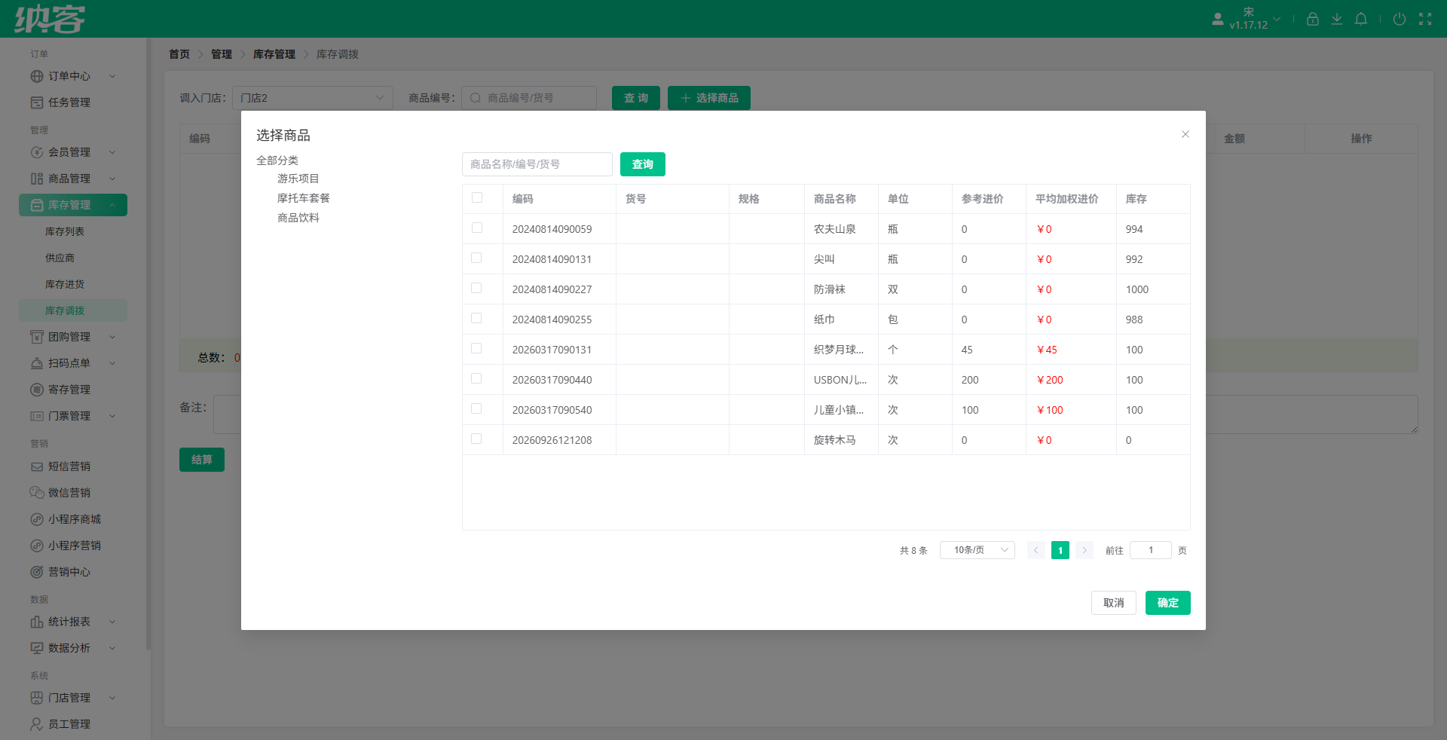Screen dimensions: 1447x740
Task: Toggle the select-all checkbox in table header
Action: point(477,197)
